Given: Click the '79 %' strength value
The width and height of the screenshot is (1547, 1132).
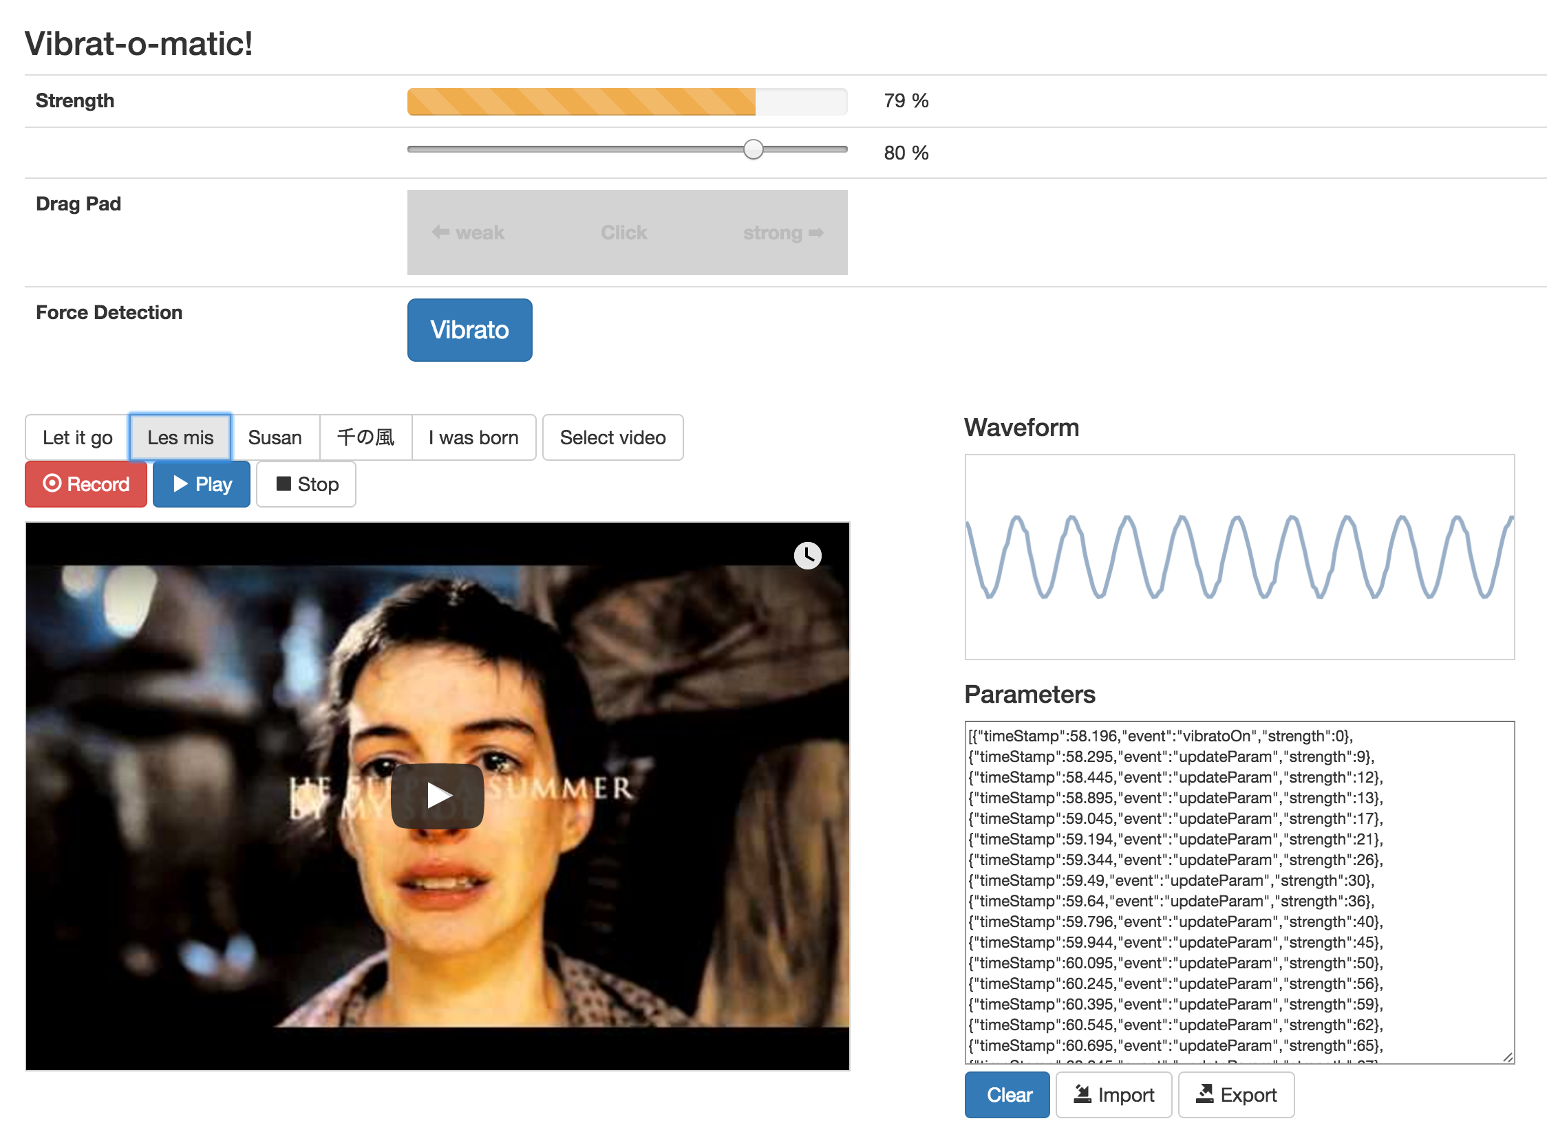Looking at the screenshot, I should [x=906, y=101].
